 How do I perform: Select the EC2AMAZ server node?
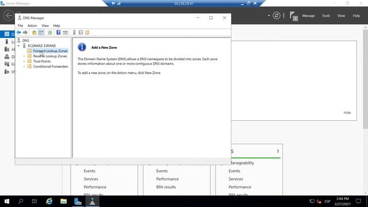[x=42, y=46]
